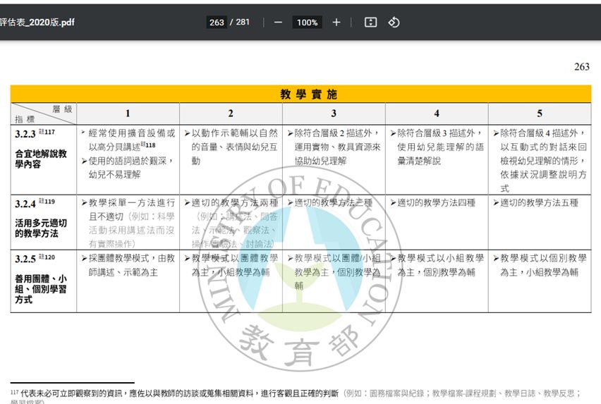This screenshot has height=404, width=601.
Task: Select the level 3 column header
Action: point(334,114)
